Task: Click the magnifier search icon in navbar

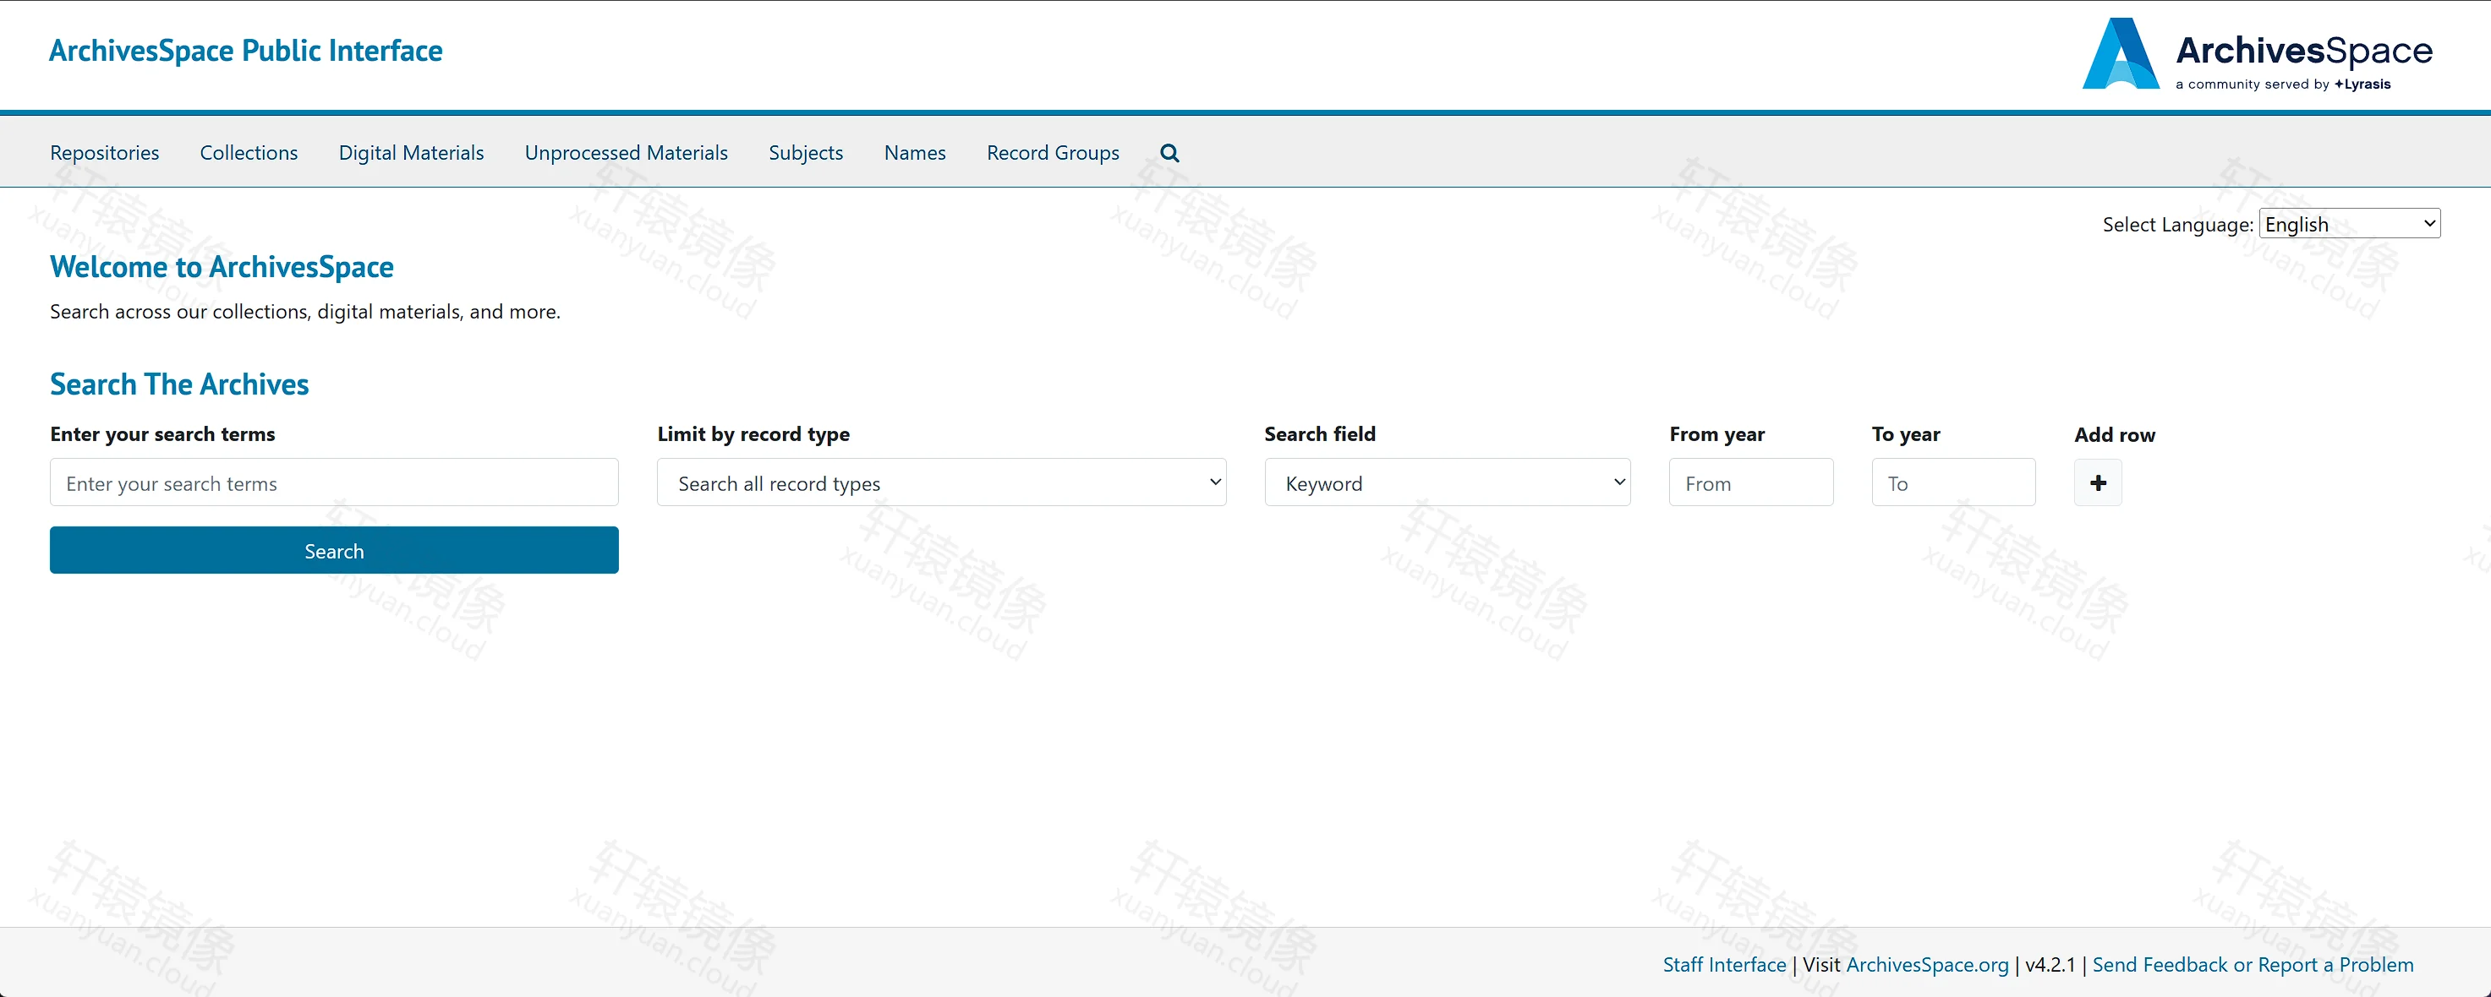Action: [1169, 153]
